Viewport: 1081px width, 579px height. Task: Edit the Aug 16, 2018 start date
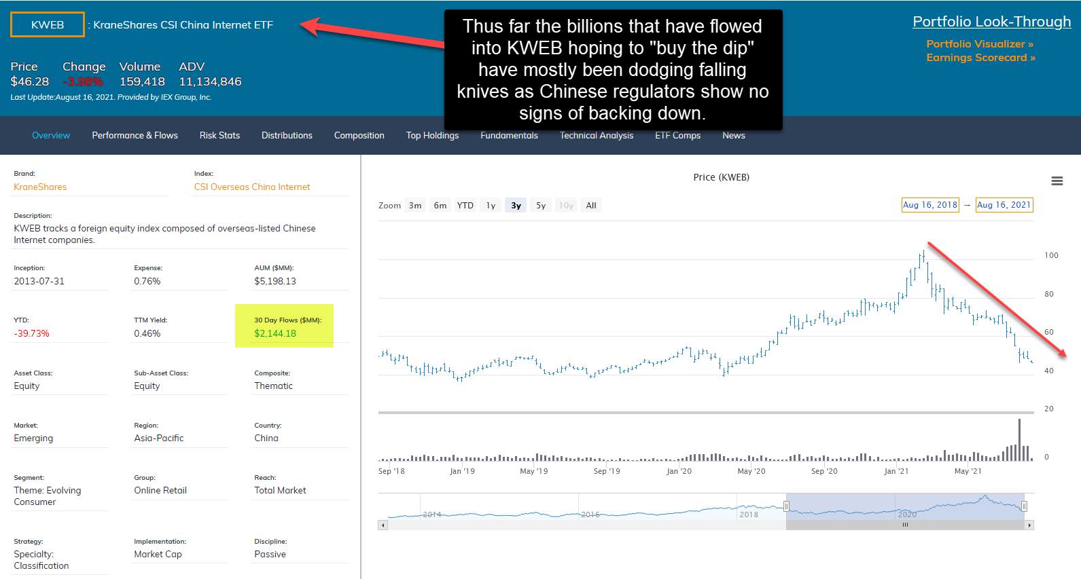930,205
